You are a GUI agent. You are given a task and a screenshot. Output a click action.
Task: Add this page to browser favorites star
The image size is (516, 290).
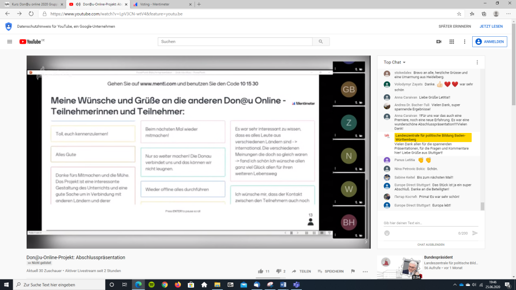click(x=459, y=14)
